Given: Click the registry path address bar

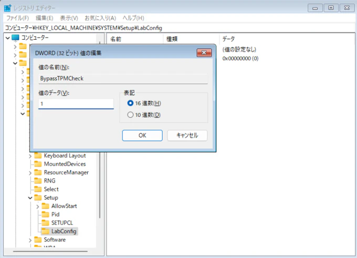Looking at the screenshot, I should click(178, 28).
